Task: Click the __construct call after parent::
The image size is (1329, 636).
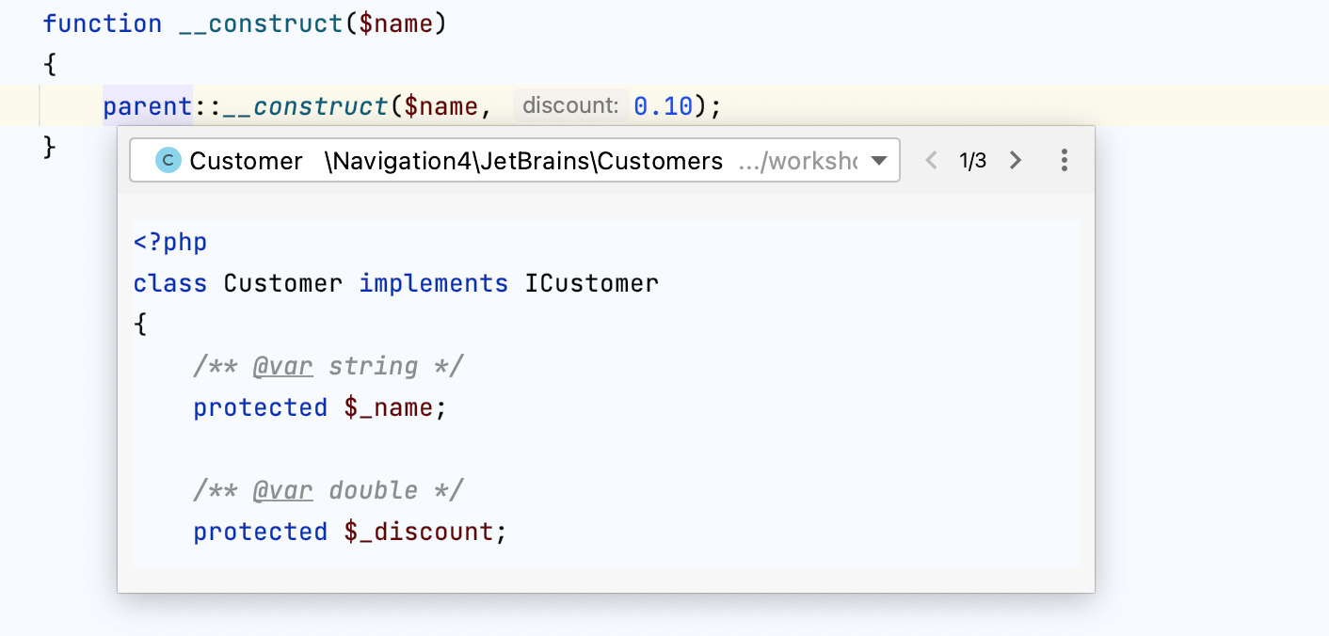Action: tap(306, 106)
